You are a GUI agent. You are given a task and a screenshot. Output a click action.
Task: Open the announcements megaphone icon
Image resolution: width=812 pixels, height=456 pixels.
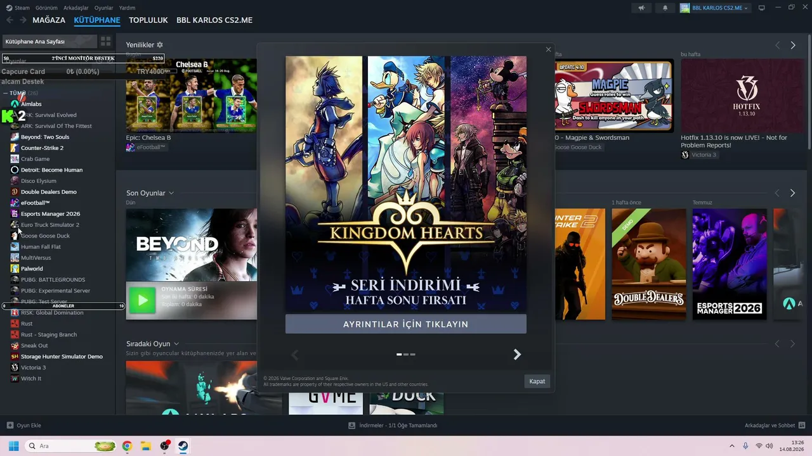coord(642,8)
